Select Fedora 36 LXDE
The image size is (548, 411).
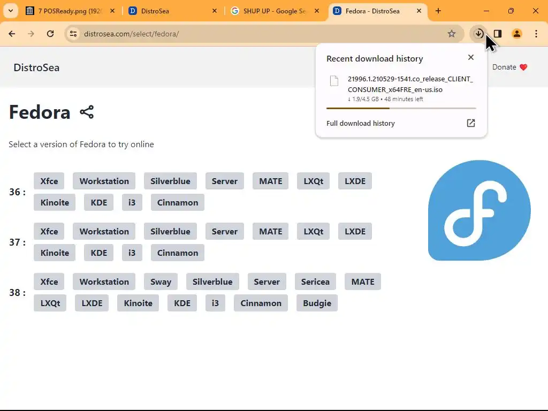[355, 181]
